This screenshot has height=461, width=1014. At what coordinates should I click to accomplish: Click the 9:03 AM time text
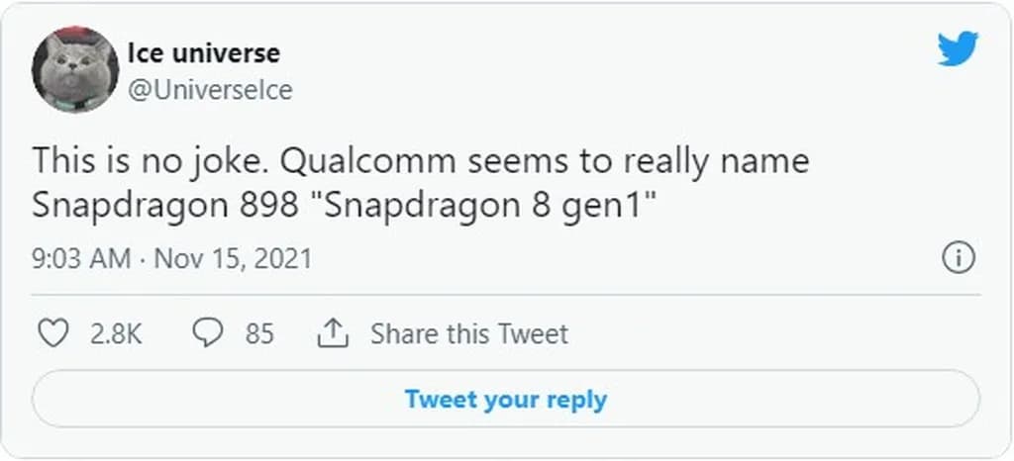(x=81, y=259)
